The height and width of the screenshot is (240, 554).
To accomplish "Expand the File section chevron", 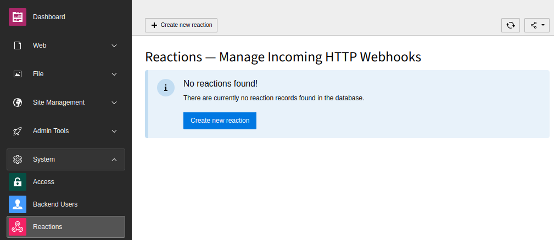I will point(114,74).
